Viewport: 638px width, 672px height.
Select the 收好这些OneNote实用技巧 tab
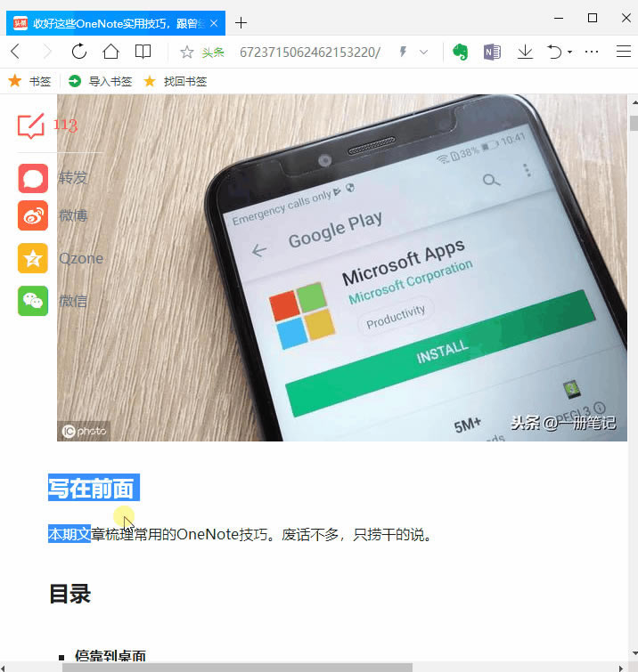[x=116, y=23]
